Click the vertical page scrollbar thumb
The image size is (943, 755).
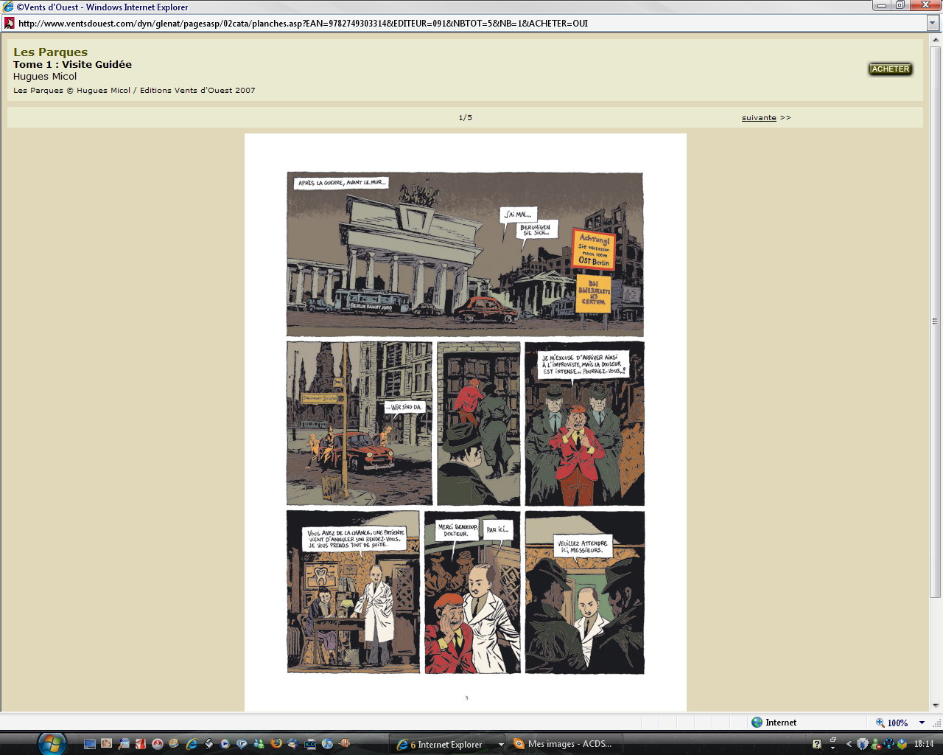pyautogui.click(x=935, y=321)
